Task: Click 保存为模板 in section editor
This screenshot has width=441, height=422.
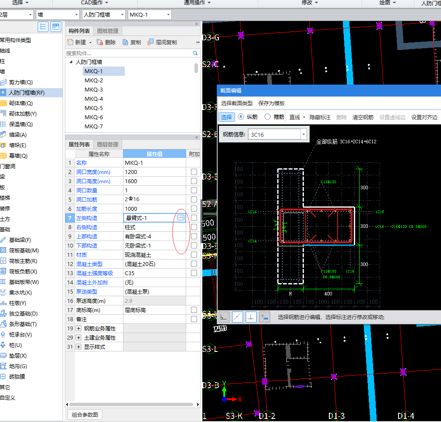Action: 272,103
